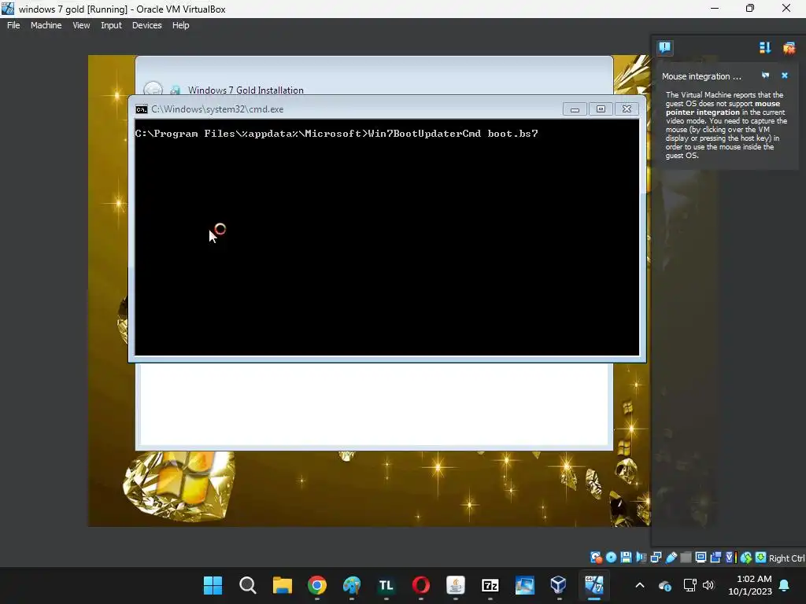
Task: Click the USB devices status icon
Action: [671, 558]
